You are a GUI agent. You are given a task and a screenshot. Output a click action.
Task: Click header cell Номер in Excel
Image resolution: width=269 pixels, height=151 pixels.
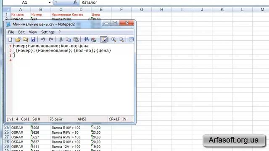click(41, 15)
